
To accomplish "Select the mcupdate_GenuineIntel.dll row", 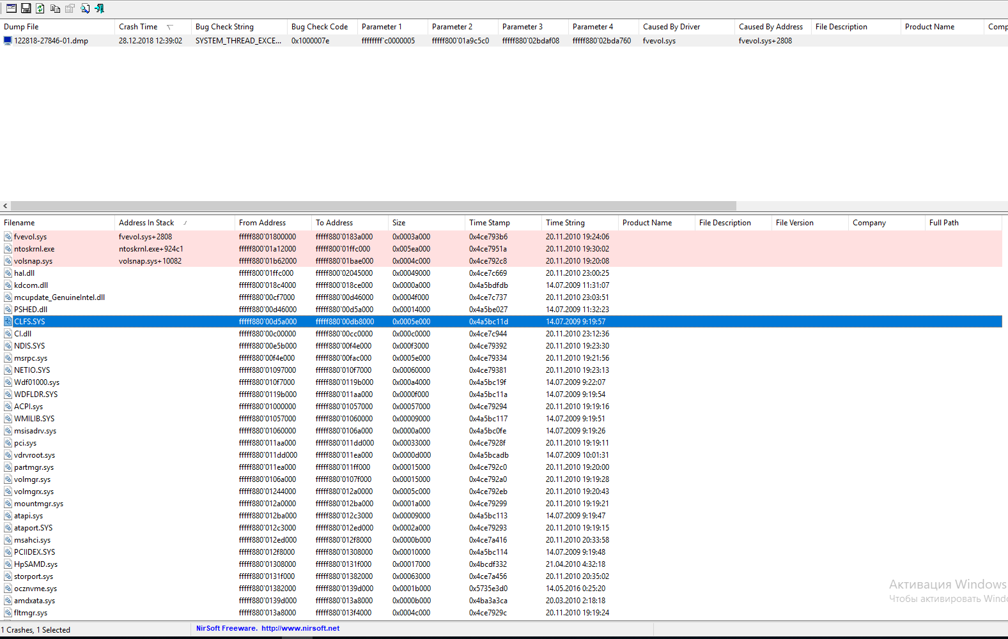I will 501,297.
